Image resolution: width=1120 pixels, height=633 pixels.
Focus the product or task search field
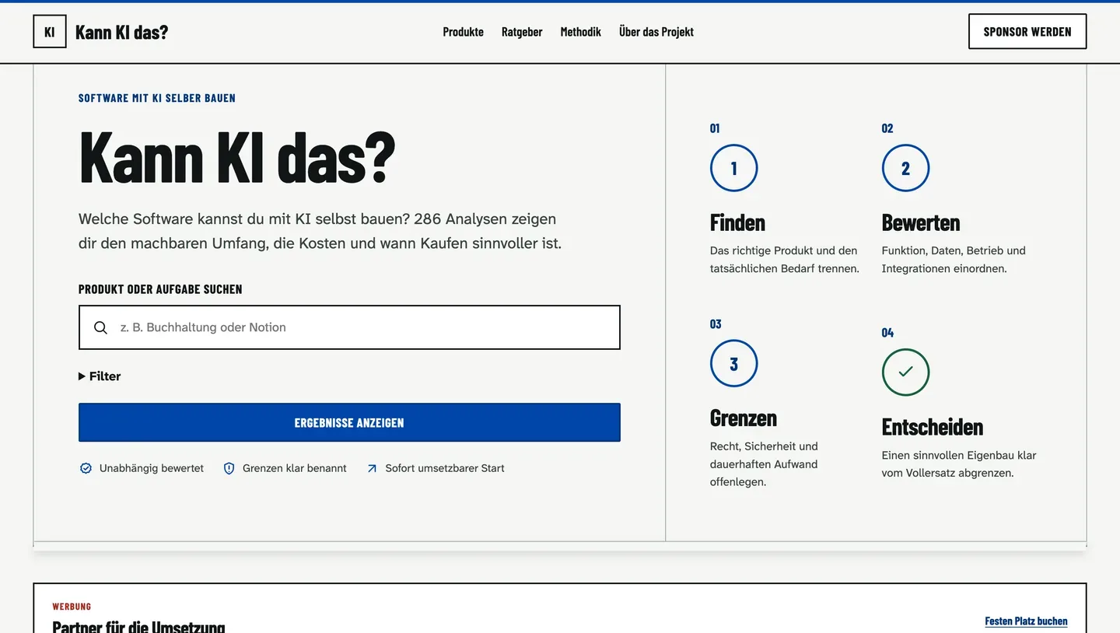click(x=349, y=327)
